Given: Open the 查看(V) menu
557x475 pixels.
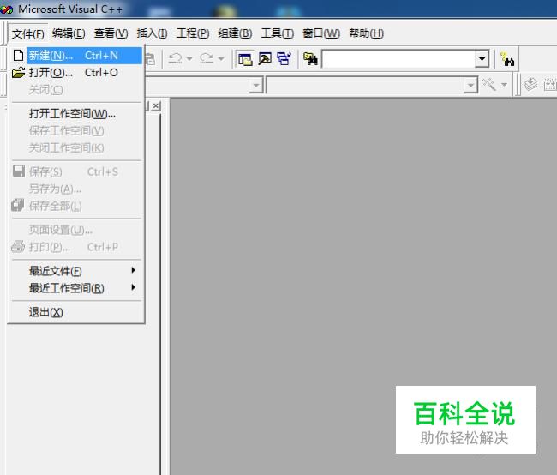Looking at the screenshot, I should tap(111, 33).
